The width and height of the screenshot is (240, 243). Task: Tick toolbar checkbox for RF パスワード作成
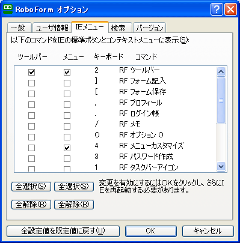pos(31,158)
